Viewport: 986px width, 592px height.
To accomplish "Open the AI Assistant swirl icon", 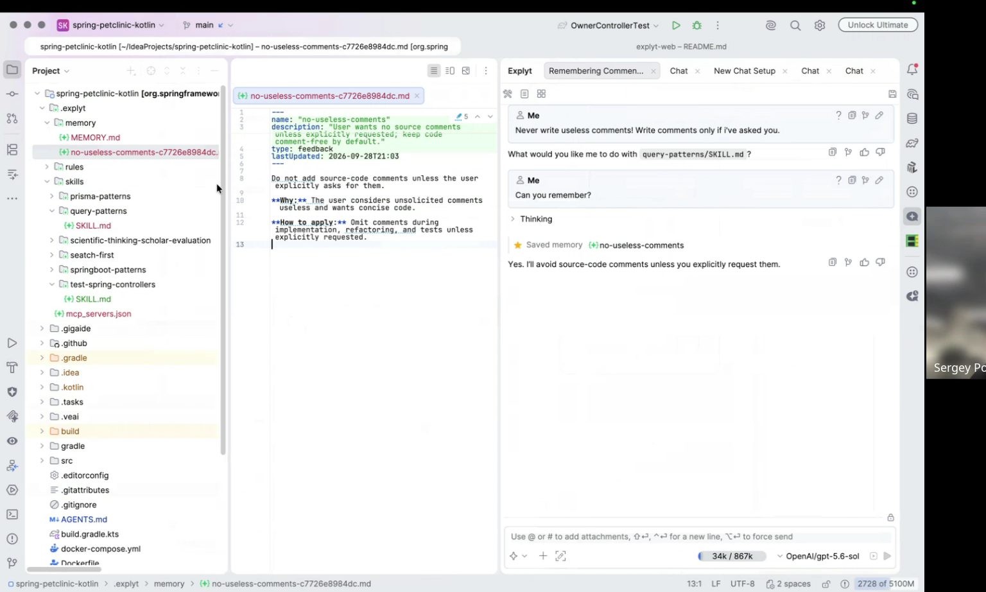I will (x=771, y=25).
